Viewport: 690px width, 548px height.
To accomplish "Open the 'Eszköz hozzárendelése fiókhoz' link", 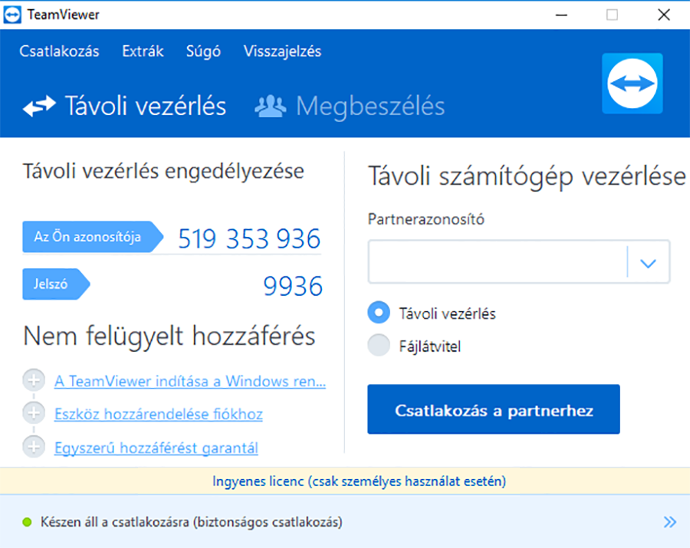I will (159, 414).
